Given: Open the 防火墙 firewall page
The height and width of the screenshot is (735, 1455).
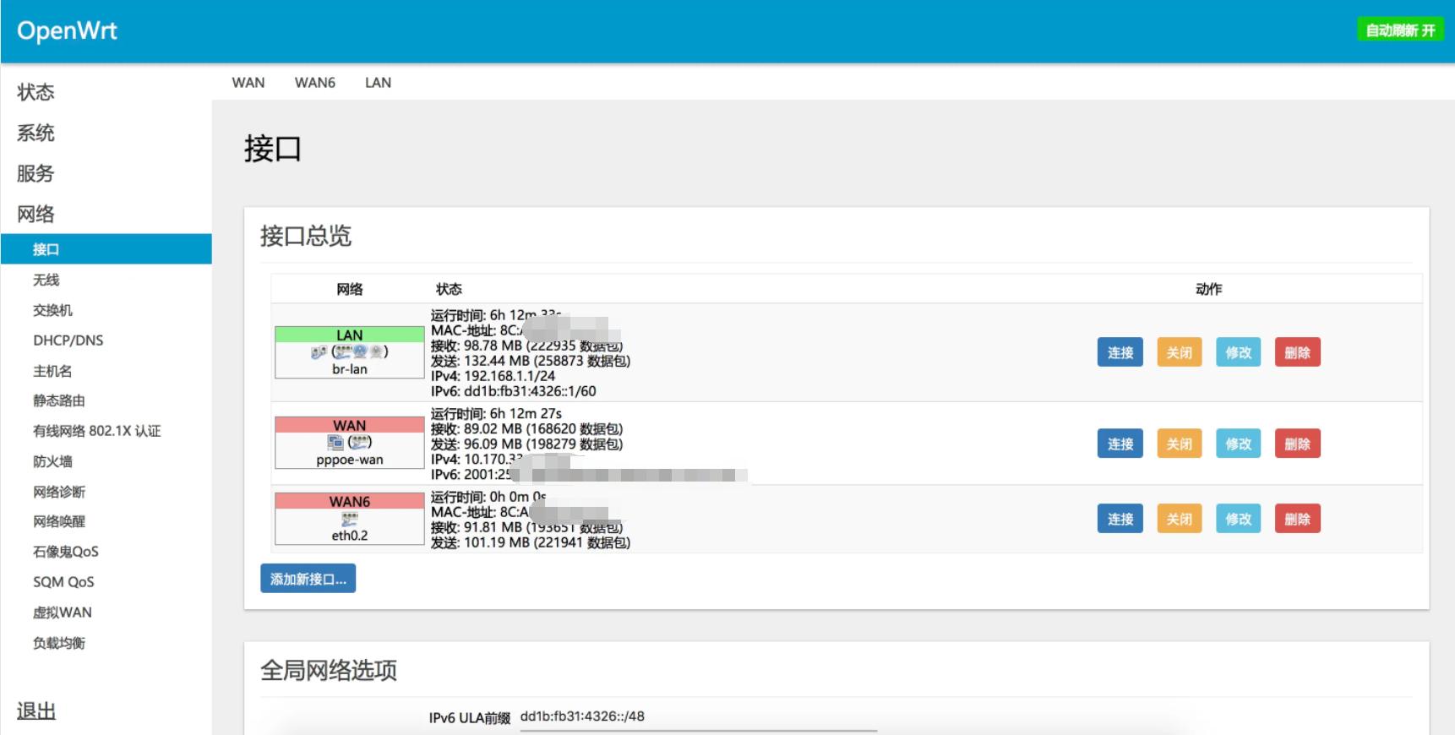Looking at the screenshot, I should pos(52,461).
